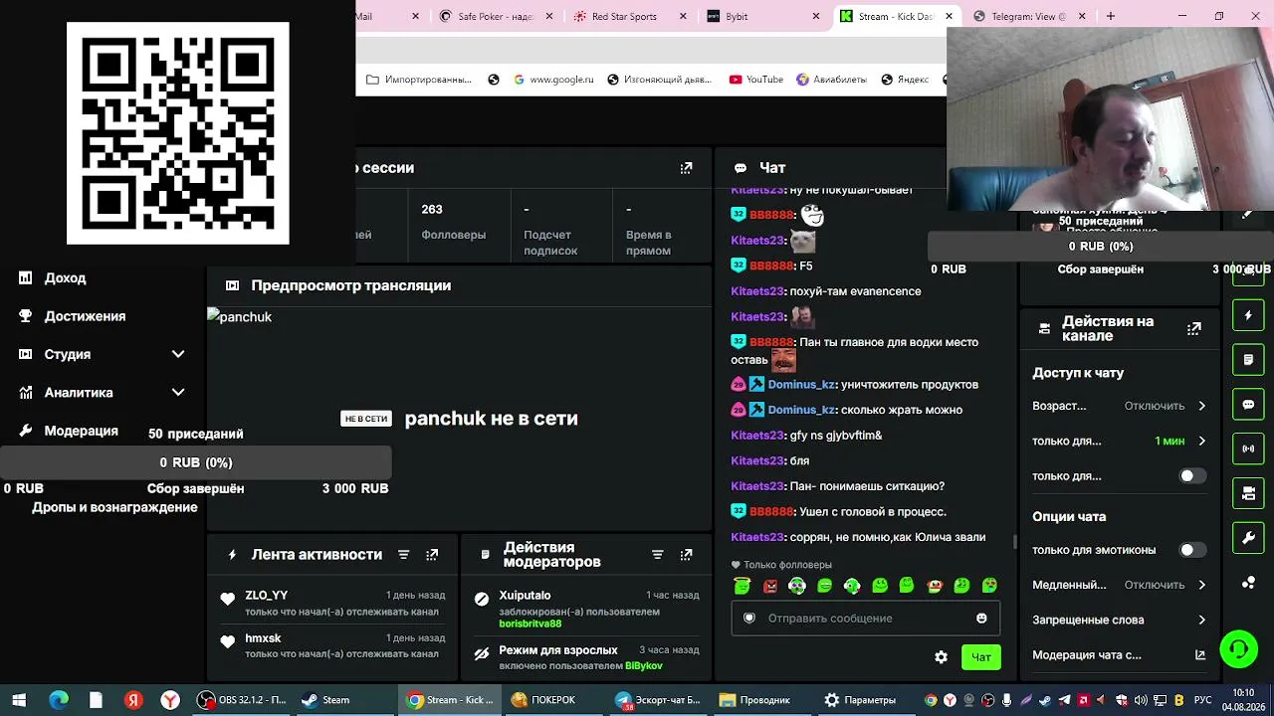The image size is (1274, 716).
Task: Open activity feed filter options
Action: coord(403,555)
